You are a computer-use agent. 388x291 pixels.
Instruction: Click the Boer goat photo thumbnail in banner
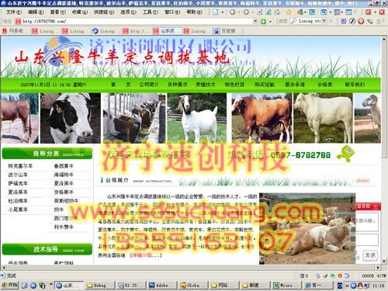(197, 118)
